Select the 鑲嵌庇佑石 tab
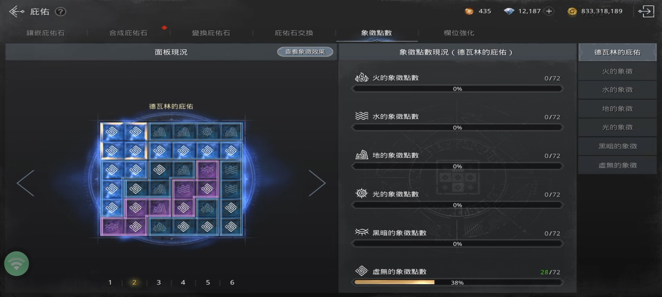 46,33
